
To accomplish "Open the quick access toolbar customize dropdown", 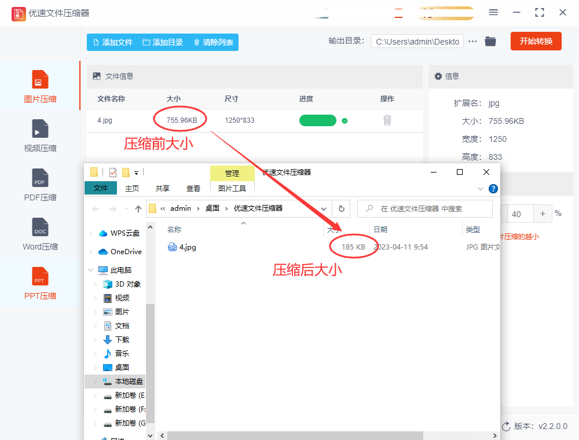I will 136,173.
